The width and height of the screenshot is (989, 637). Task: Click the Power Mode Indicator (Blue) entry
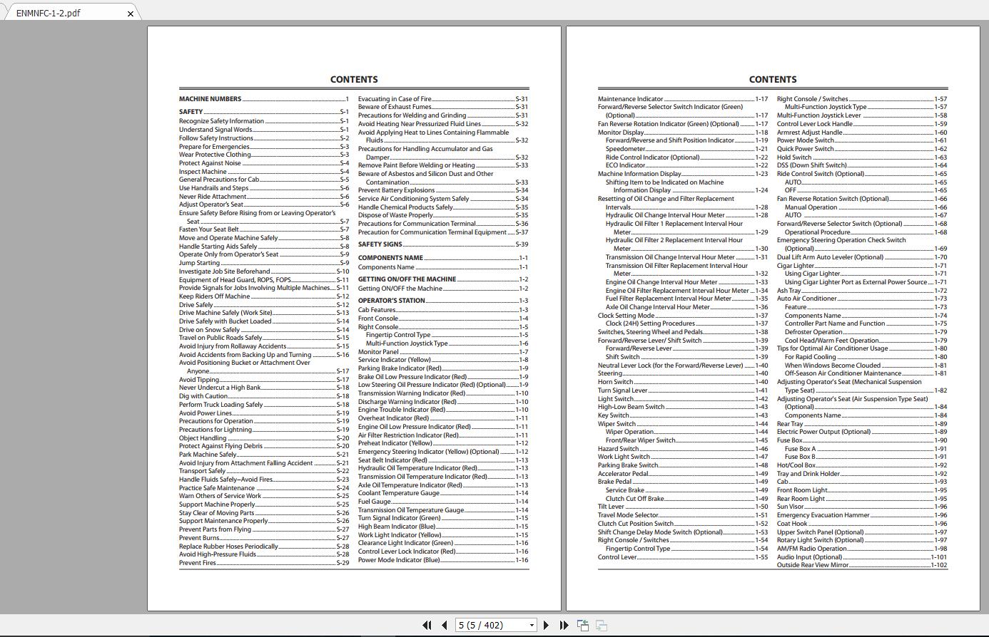pos(443,560)
